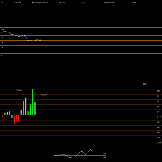Screen dimensions: 162x162
Task: Click the tallest green MR bar
Action: coord(33,102)
